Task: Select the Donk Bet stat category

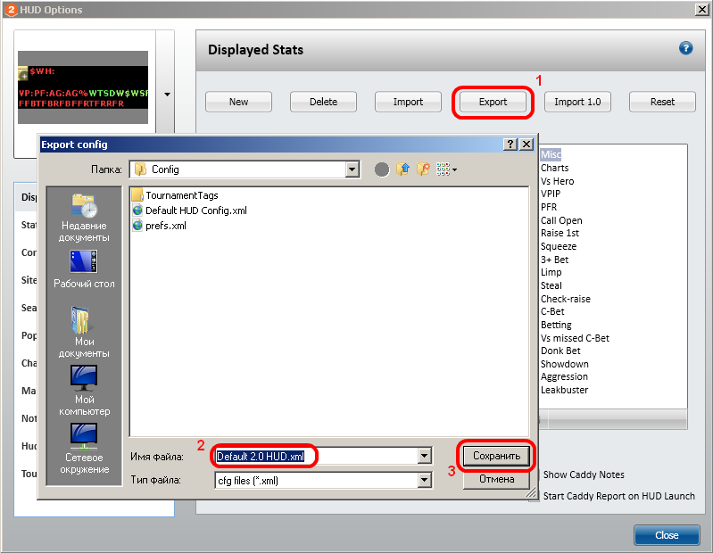Action: pyautogui.click(x=560, y=351)
